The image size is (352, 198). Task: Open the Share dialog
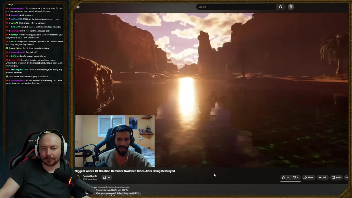(x=308, y=178)
